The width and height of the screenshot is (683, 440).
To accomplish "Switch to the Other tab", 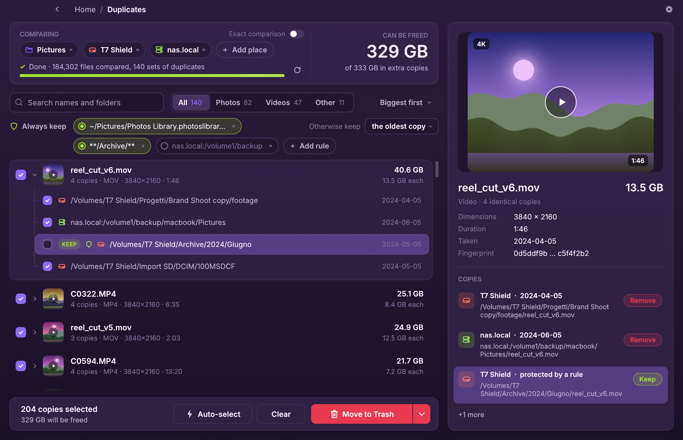I will click(330, 102).
